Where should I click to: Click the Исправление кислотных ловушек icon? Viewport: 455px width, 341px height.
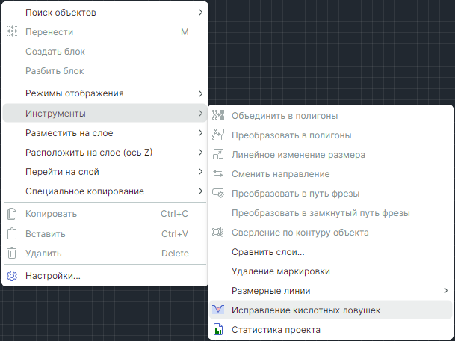(218, 310)
